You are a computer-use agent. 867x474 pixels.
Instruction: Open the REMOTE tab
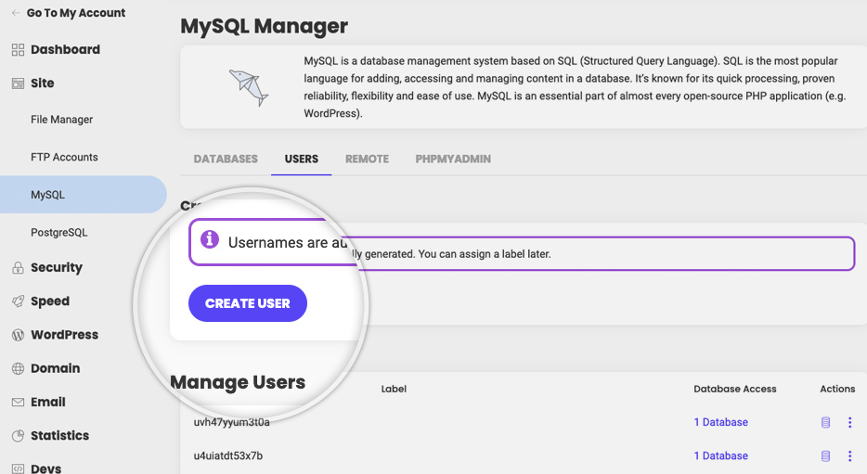point(368,160)
